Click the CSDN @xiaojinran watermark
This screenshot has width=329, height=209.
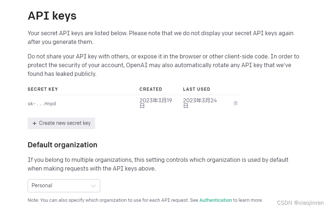point(300,203)
